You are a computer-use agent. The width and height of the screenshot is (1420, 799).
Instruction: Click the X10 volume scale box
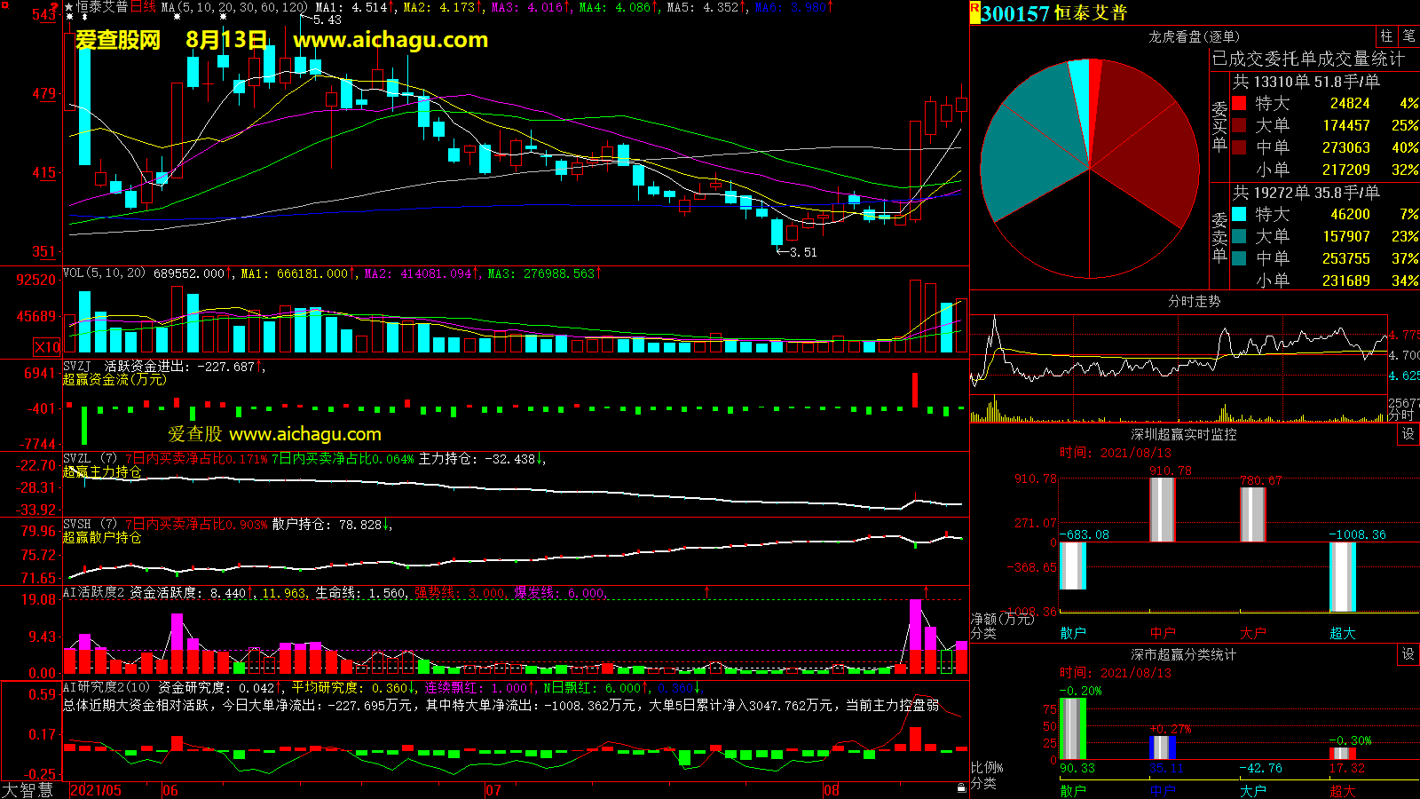click(47, 347)
